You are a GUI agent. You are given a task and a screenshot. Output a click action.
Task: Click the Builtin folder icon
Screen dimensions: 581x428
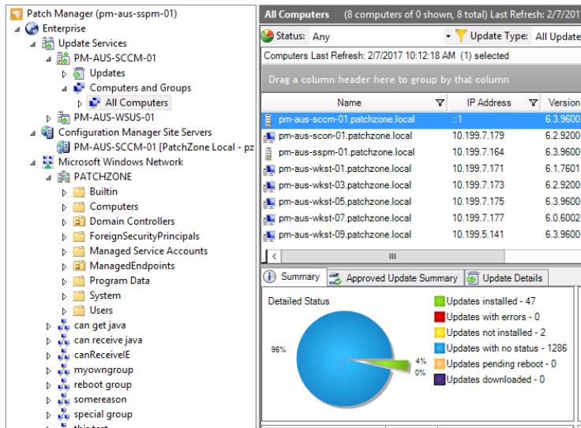79,192
